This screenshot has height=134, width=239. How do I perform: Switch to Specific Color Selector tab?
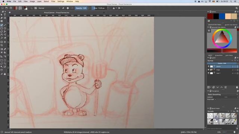tap(231, 25)
